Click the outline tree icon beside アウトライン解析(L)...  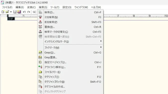point(40,67)
